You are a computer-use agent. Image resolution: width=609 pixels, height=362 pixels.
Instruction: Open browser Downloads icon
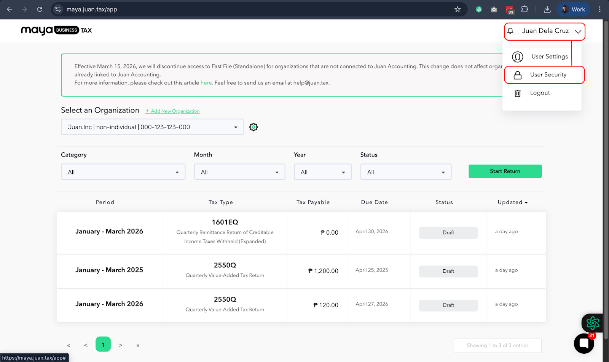(x=547, y=9)
